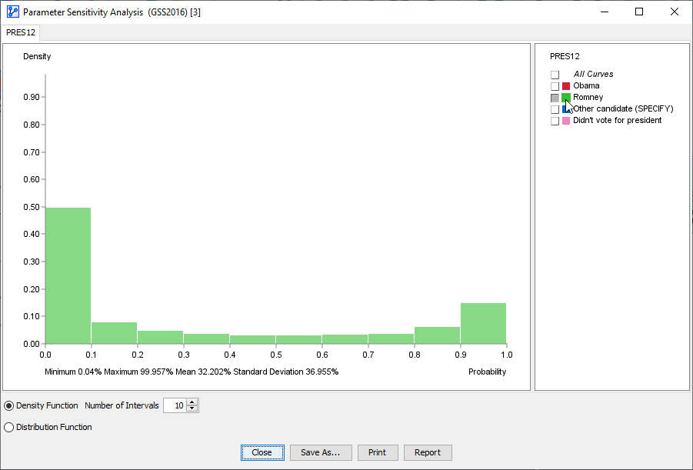Check the Obama curve checkbox
This screenshot has width=693, height=470.
(x=555, y=85)
